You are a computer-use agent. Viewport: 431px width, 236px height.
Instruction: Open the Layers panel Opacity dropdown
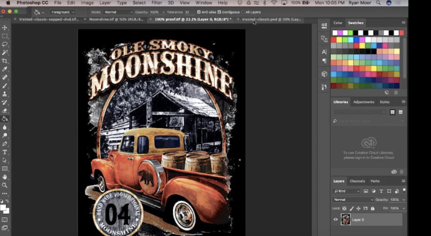(x=404, y=200)
